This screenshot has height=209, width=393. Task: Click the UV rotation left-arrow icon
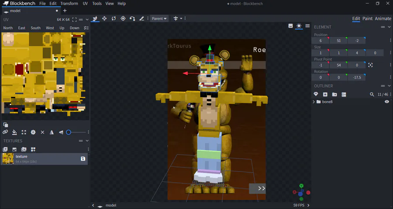tap(61, 132)
